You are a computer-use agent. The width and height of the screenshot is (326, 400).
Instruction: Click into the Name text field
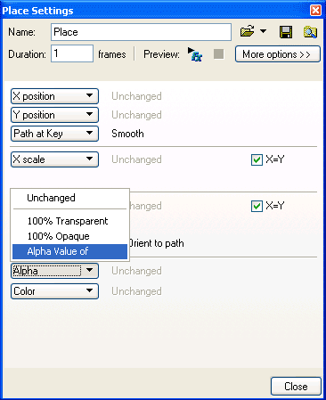tap(141, 32)
